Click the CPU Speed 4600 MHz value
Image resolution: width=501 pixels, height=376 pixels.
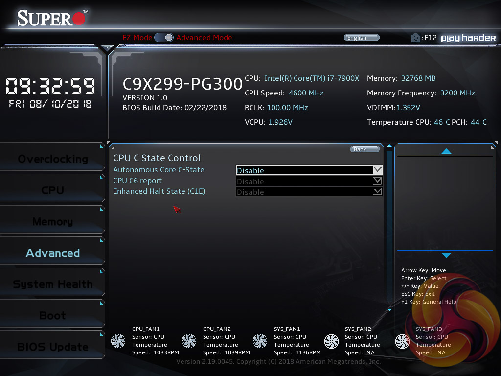click(306, 93)
